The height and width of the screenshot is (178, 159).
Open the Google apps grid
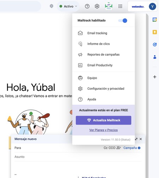(x=120, y=6)
